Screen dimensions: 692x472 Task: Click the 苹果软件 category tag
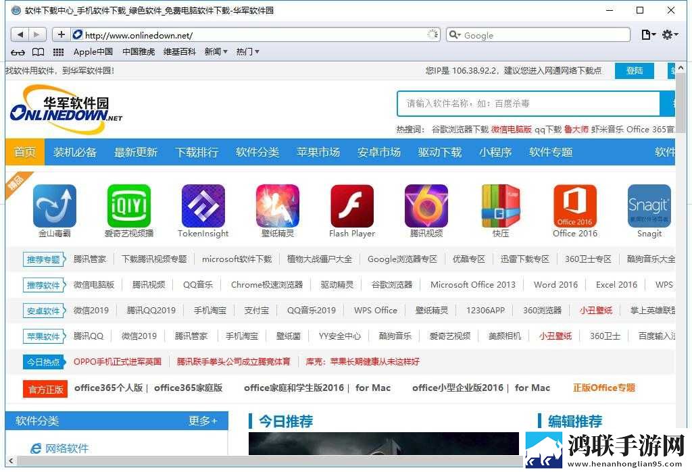44,336
